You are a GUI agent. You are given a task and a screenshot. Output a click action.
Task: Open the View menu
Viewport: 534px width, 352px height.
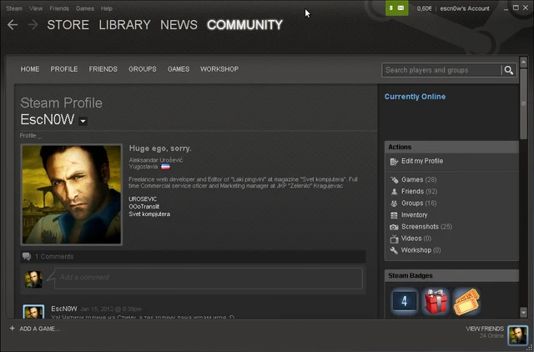coord(36,8)
